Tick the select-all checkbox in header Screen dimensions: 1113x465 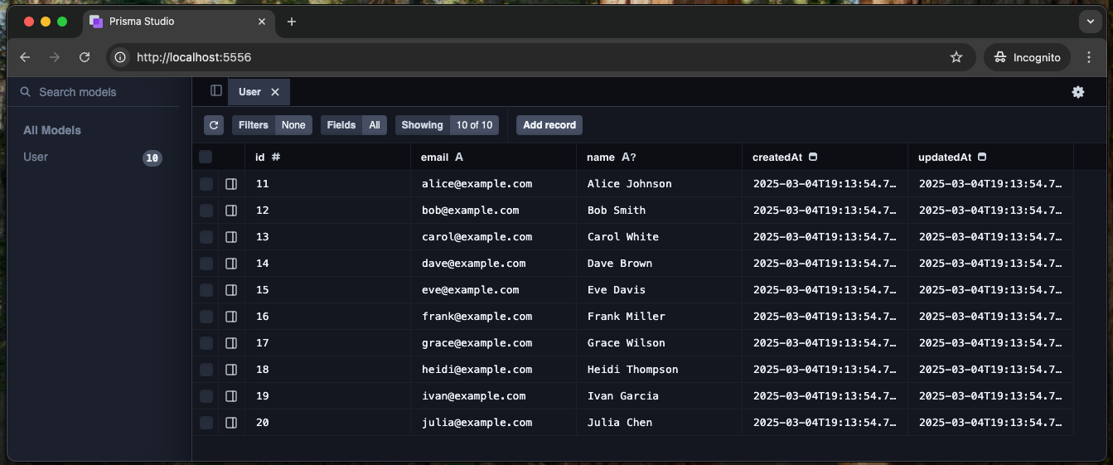(x=206, y=157)
